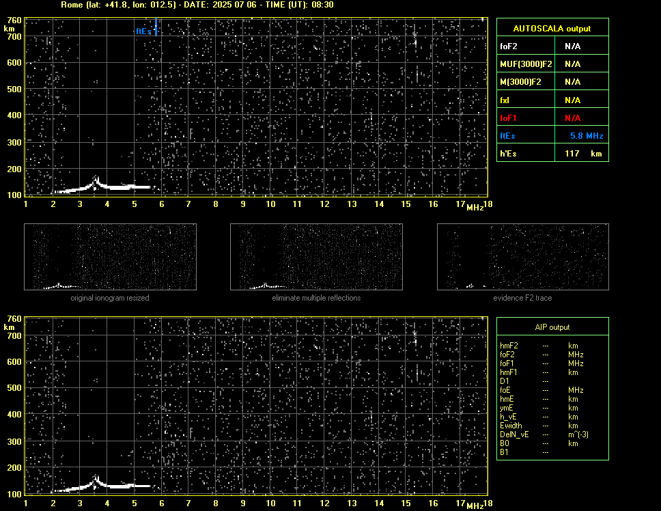Click the hmF1 label in the AIP output
The image size is (661, 511).
coord(509,372)
